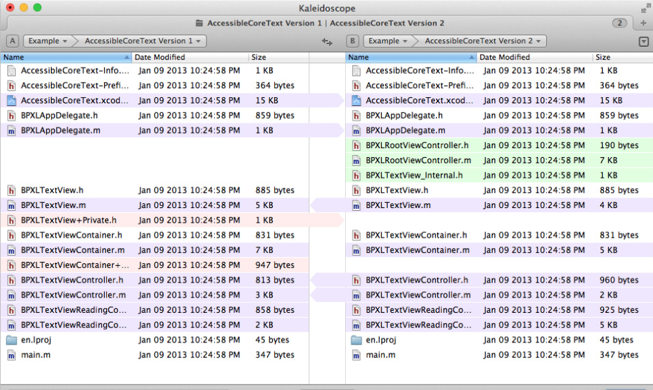Sort left pane by Date Modified column
Image resolution: width=653 pixels, height=390 pixels.
point(189,57)
